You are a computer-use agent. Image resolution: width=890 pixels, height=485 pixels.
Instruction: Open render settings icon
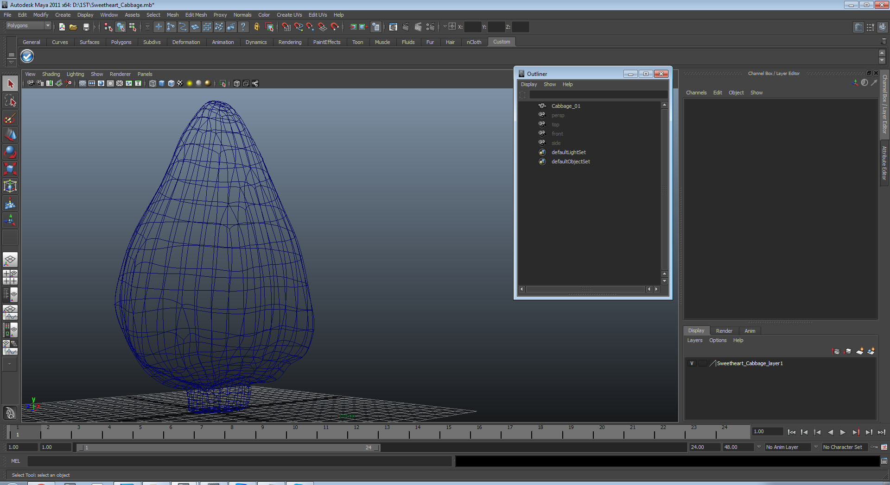coord(431,27)
